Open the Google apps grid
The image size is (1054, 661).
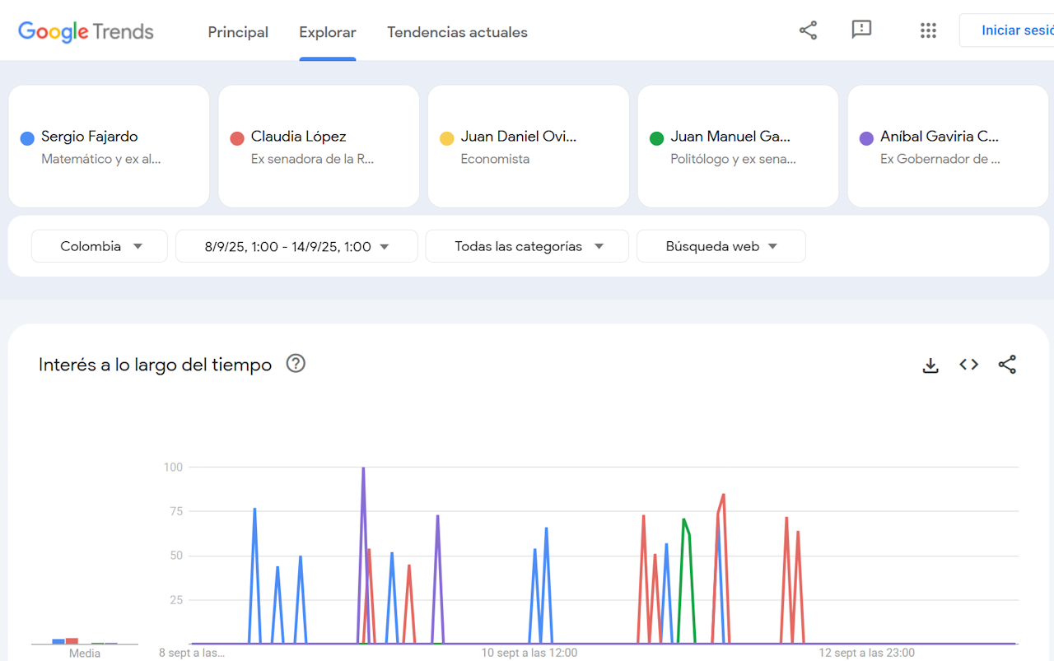(928, 30)
